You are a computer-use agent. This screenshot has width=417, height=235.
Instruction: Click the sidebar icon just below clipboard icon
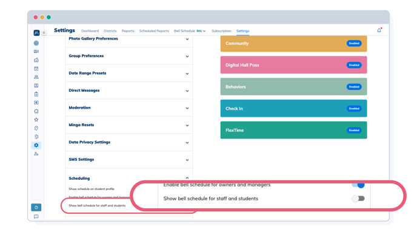(x=36, y=103)
